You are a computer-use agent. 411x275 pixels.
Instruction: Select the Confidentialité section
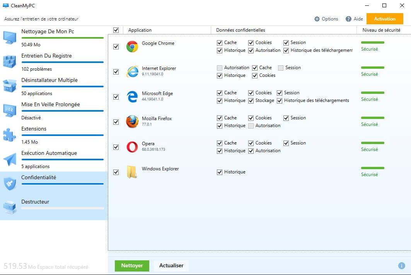click(54, 184)
